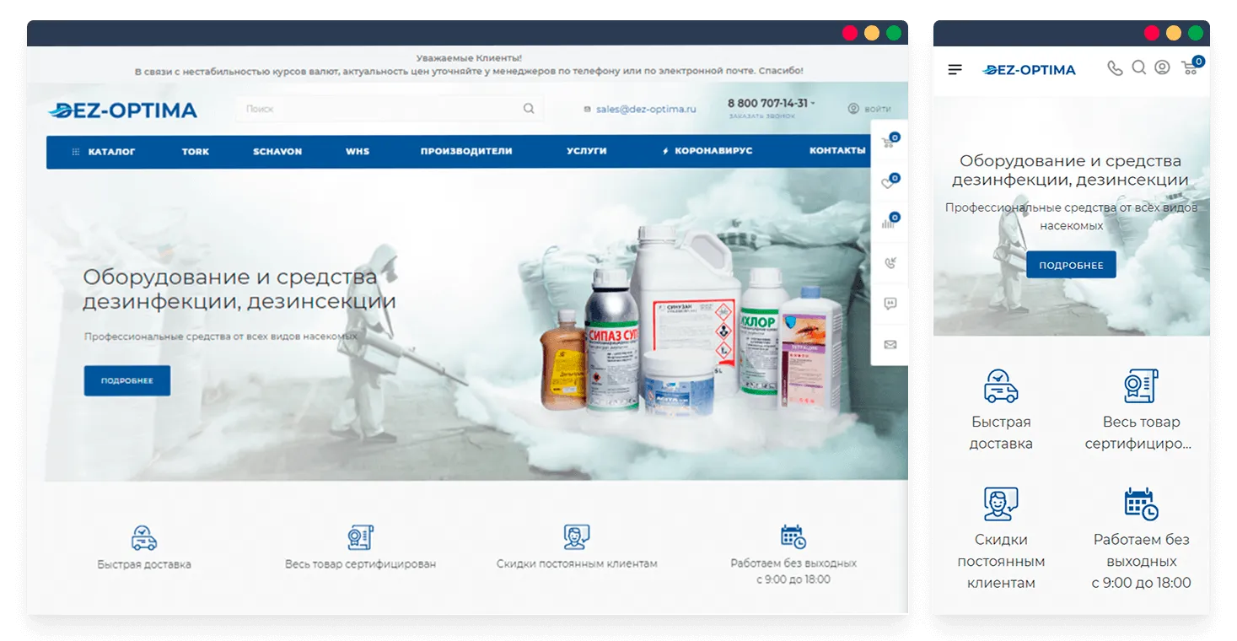The width and height of the screenshot is (1237, 641).
Task: Tap the phone icon in mobile header
Action: [1115, 69]
